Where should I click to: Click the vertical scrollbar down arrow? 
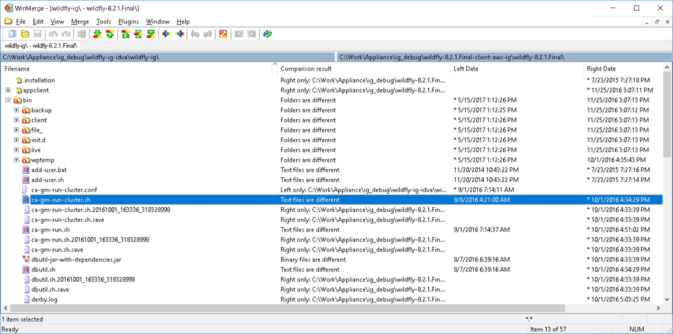coord(667,300)
